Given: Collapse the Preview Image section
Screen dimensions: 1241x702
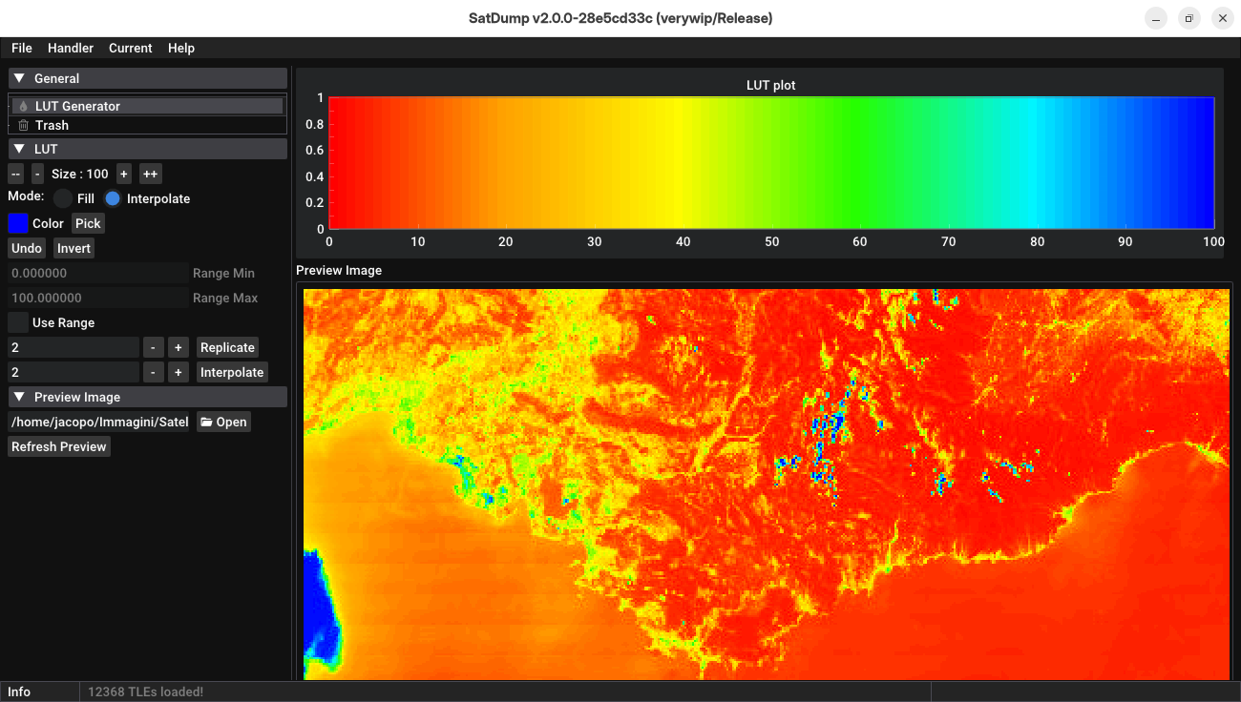Looking at the screenshot, I should (x=19, y=397).
